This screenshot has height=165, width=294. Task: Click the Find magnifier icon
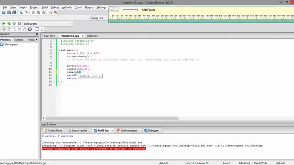[51, 12]
